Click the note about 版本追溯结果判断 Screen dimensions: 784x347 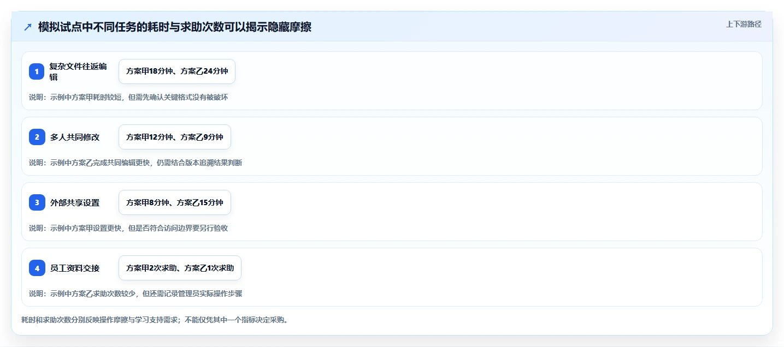click(x=135, y=163)
